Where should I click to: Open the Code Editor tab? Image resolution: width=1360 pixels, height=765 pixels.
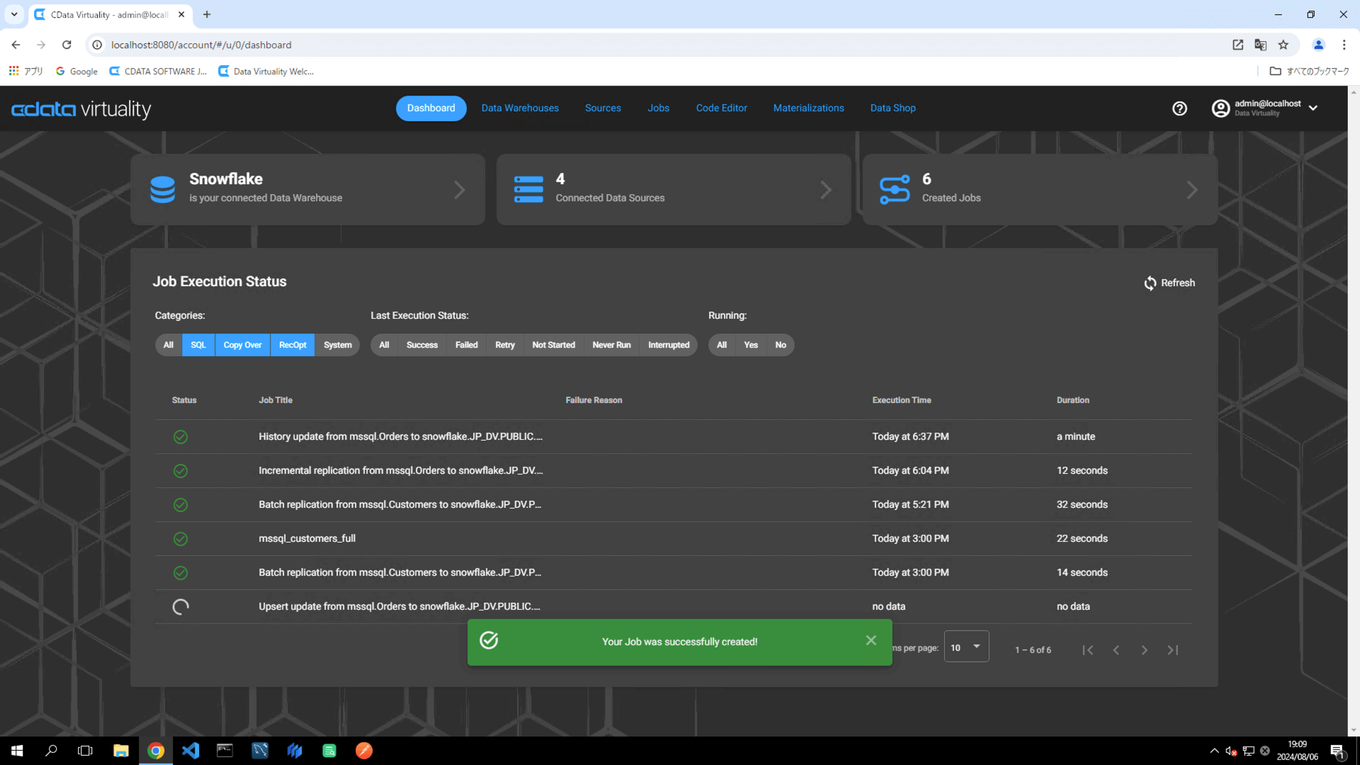tap(721, 108)
